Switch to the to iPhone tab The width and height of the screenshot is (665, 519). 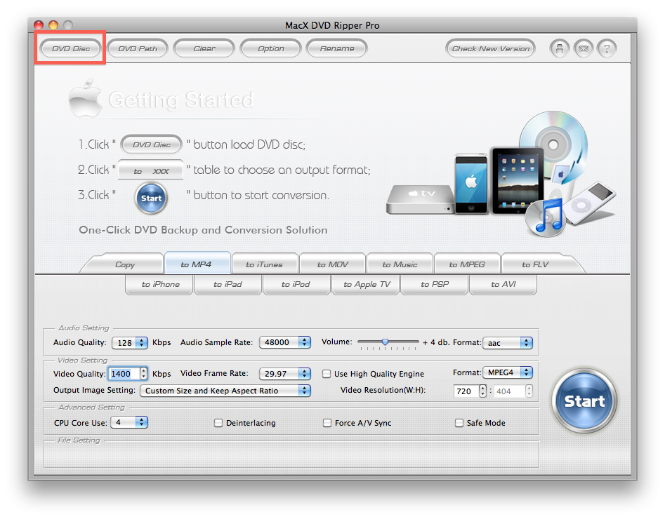pos(160,284)
